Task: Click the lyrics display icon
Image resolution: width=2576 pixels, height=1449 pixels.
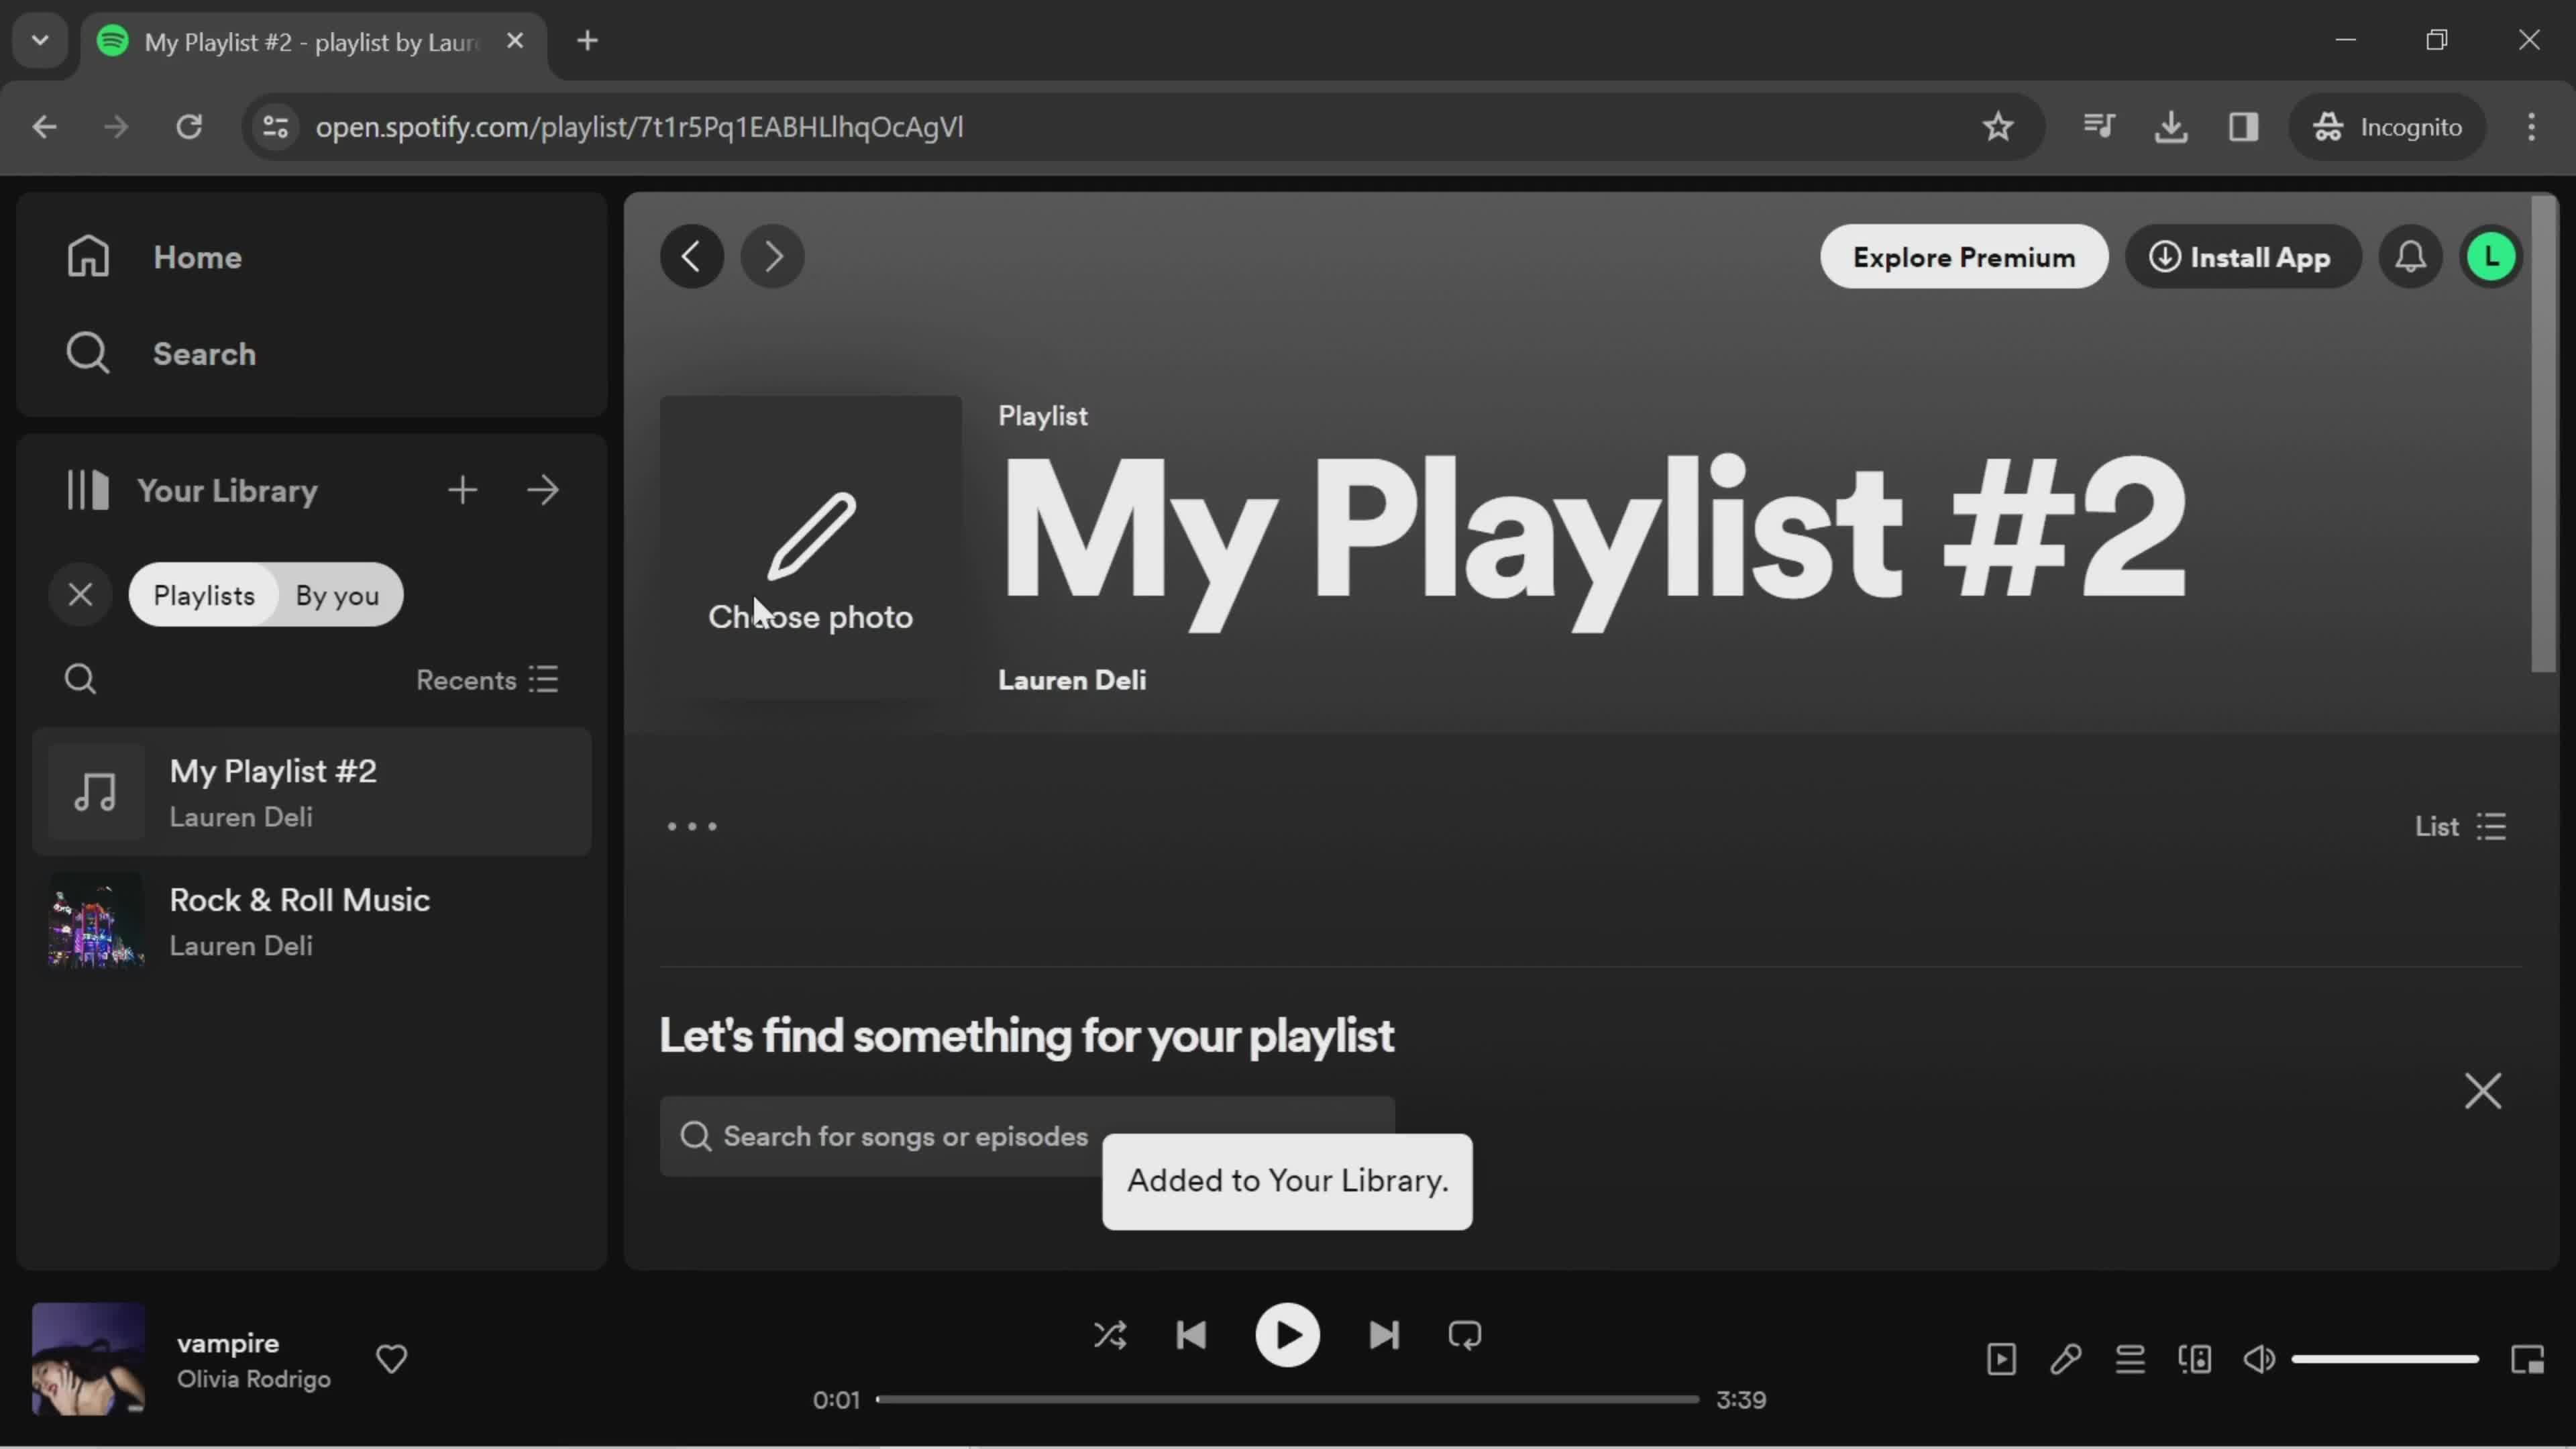Action: pos(2066,1357)
